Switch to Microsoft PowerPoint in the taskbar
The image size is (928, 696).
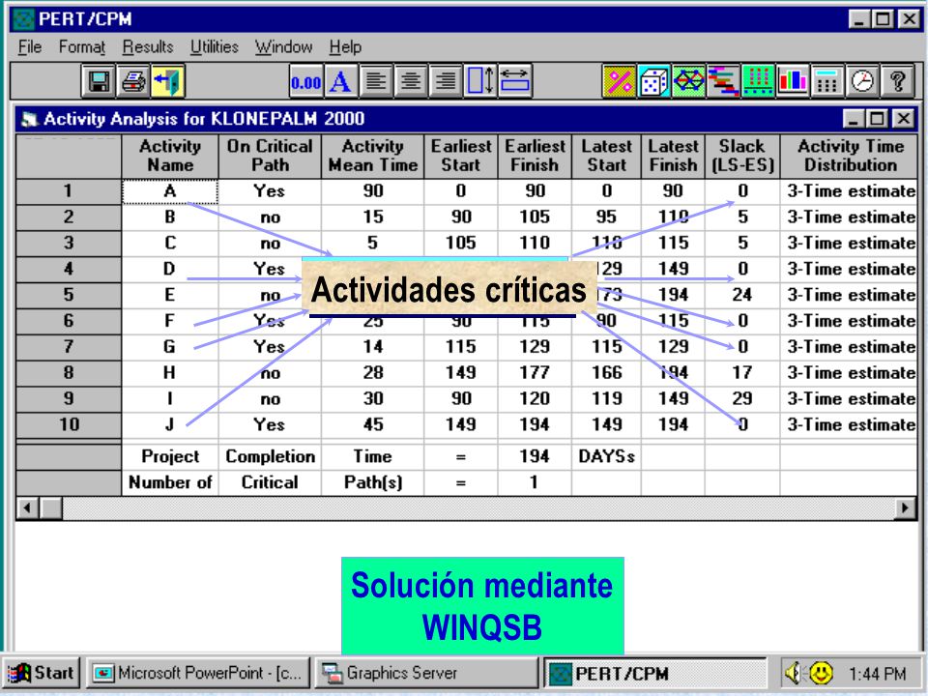[x=197, y=673]
